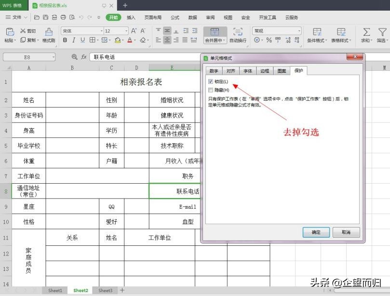Click the thousands separator (000) icon
Image resolution: width=390 pixels, height=296 pixels.
pyautogui.click(x=278, y=40)
